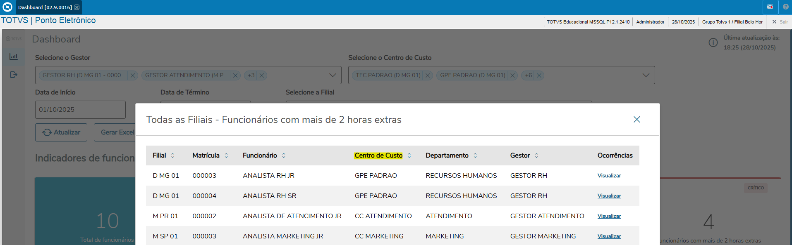792x245 pixels.
Task: Open the mail notifications icon
Action: 770,7
